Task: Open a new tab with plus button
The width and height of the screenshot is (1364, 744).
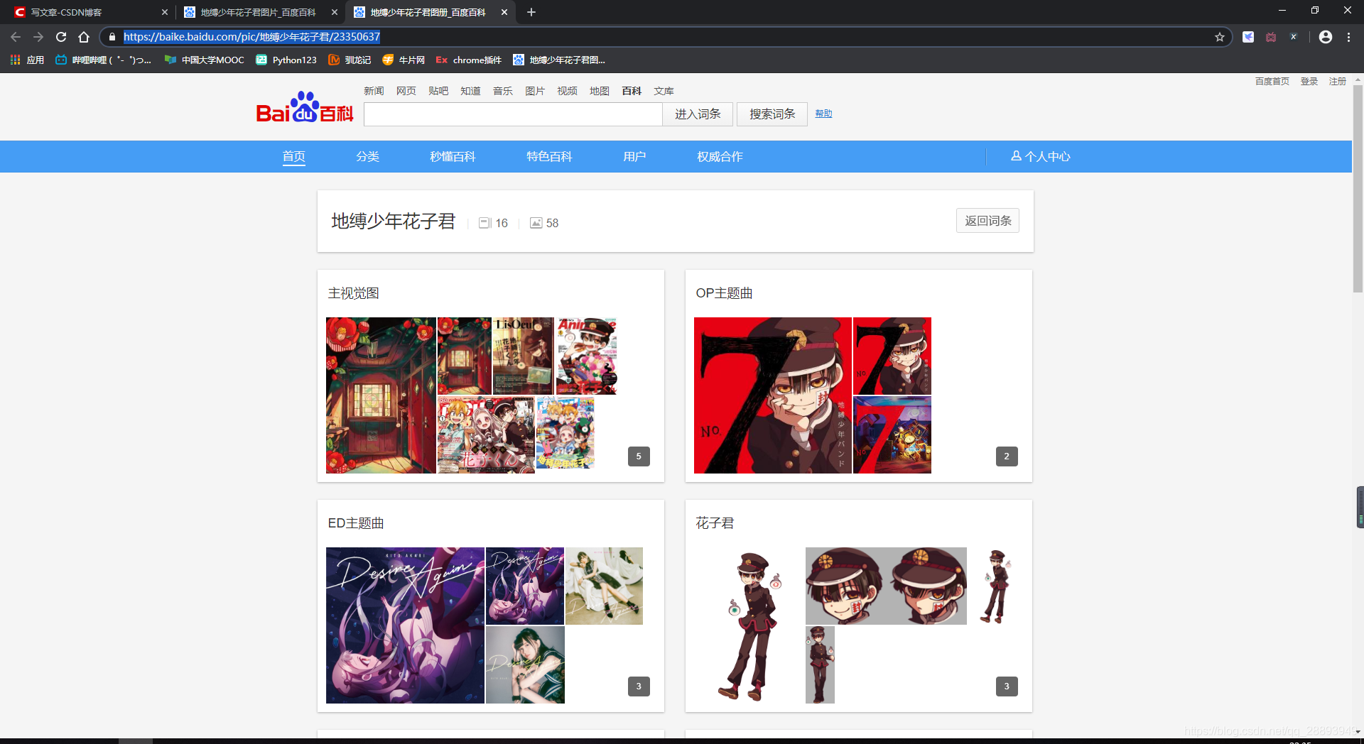Action: pyautogui.click(x=531, y=12)
